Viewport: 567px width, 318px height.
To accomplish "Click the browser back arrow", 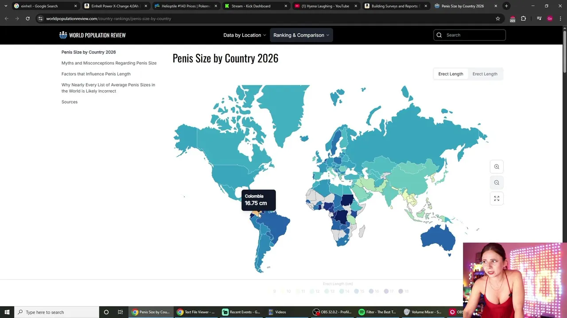I will (x=7, y=19).
